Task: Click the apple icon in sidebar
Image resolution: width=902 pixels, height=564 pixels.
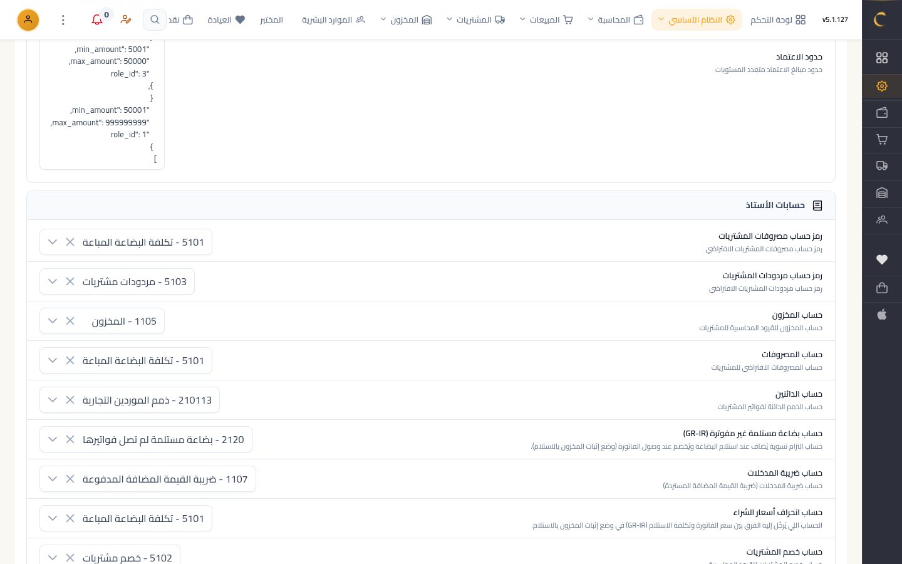Action: (882, 315)
